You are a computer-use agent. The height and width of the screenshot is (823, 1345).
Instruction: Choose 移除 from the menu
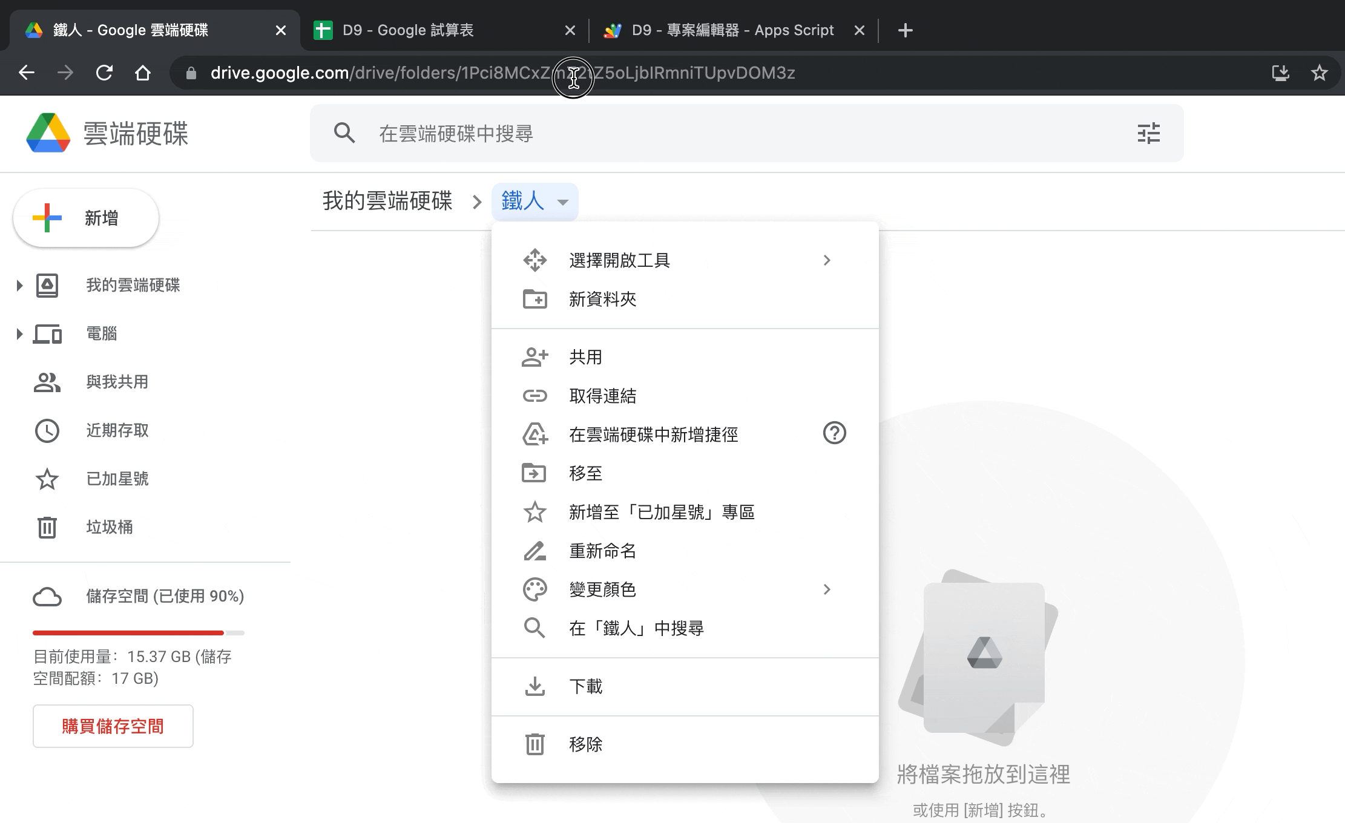[x=685, y=744]
